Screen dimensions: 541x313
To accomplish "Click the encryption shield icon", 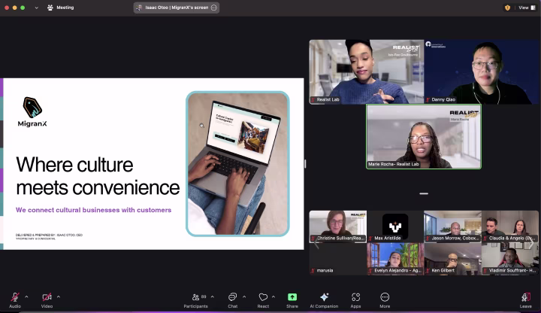I will [507, 8].
